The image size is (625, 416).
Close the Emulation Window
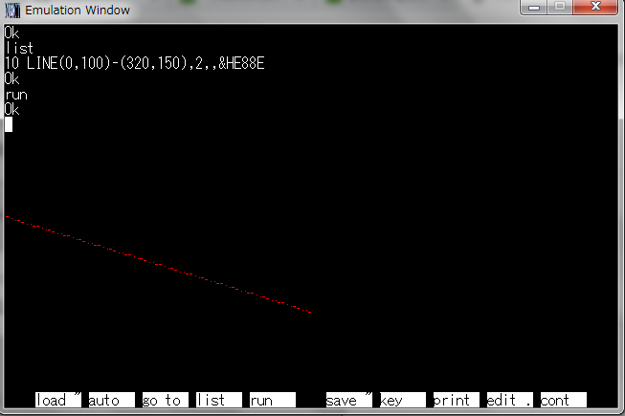coord(595,8)
